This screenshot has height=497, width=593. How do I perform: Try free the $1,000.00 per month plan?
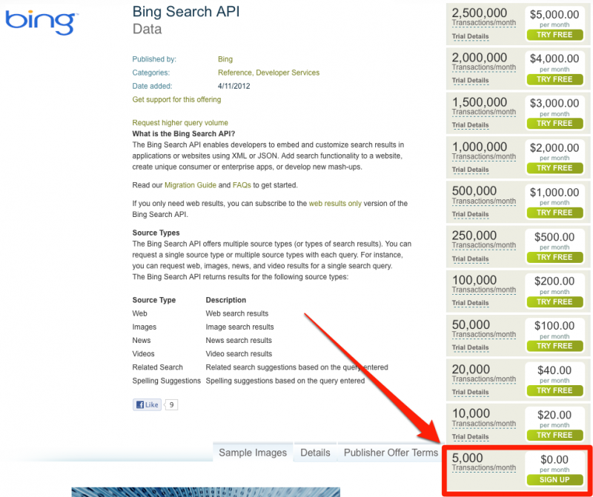554,213
